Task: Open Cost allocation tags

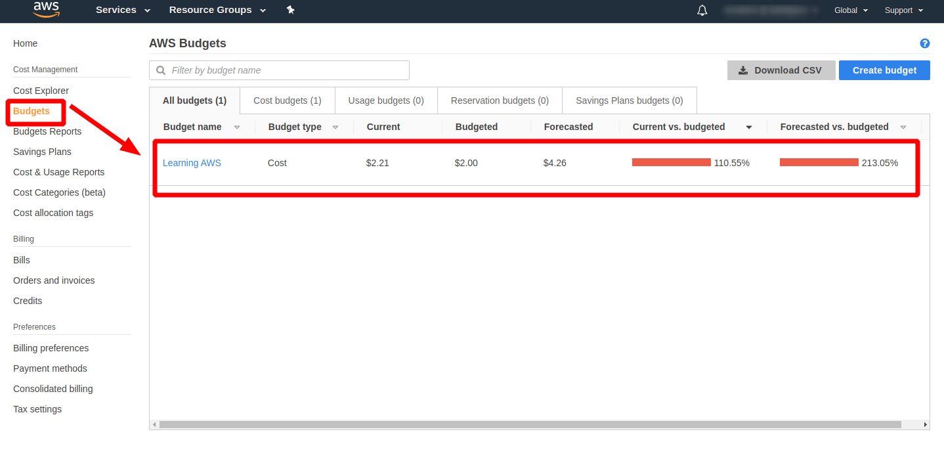Action: [x=53, y=213]
